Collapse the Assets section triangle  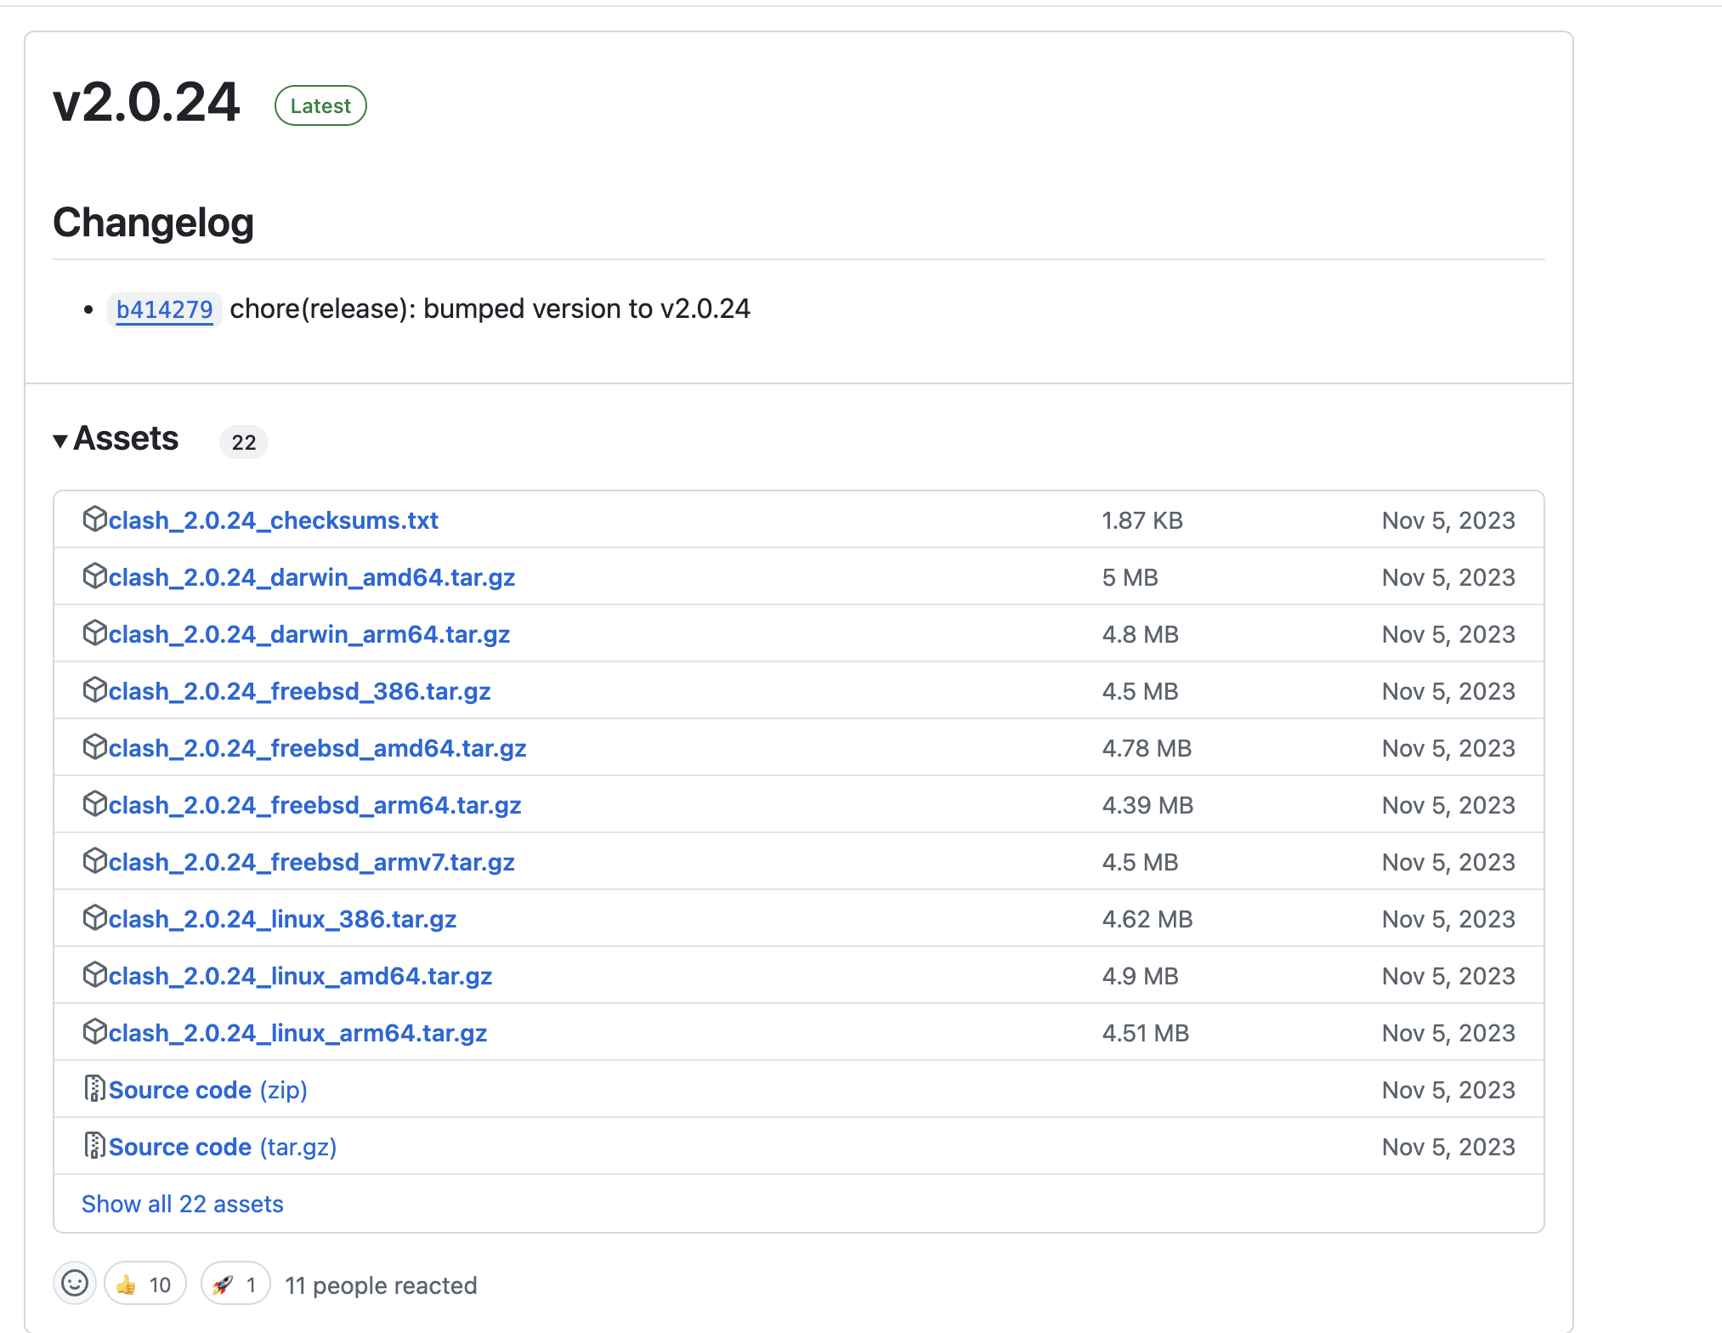[x=60, y=440]
